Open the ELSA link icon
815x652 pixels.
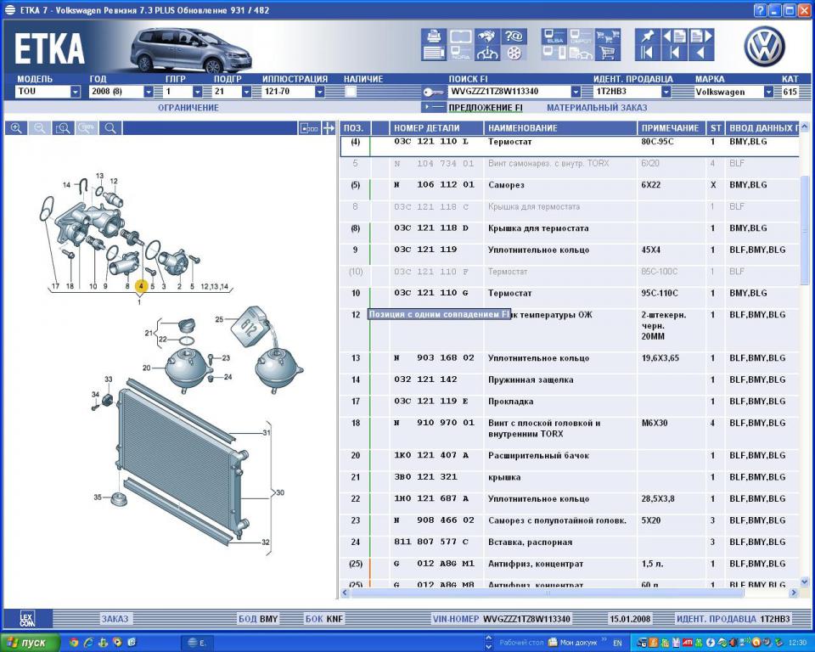click(x=554, y=37)
